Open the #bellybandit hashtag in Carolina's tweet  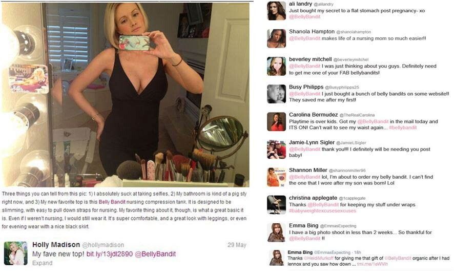[x=403, y=128]
